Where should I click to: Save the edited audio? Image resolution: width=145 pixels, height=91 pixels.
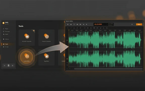139,24
